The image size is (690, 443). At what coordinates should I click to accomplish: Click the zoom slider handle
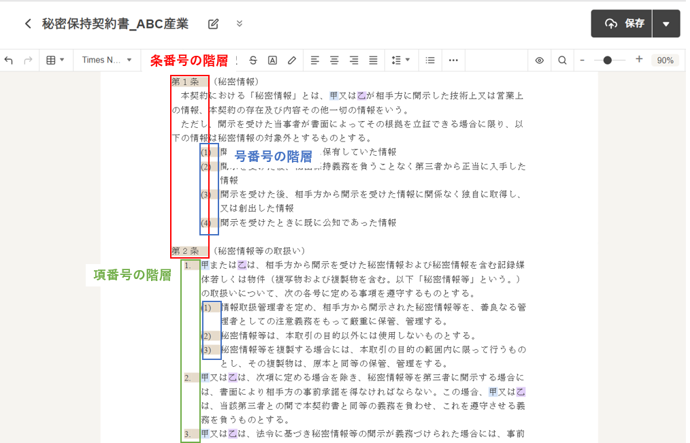pos(607,60)
